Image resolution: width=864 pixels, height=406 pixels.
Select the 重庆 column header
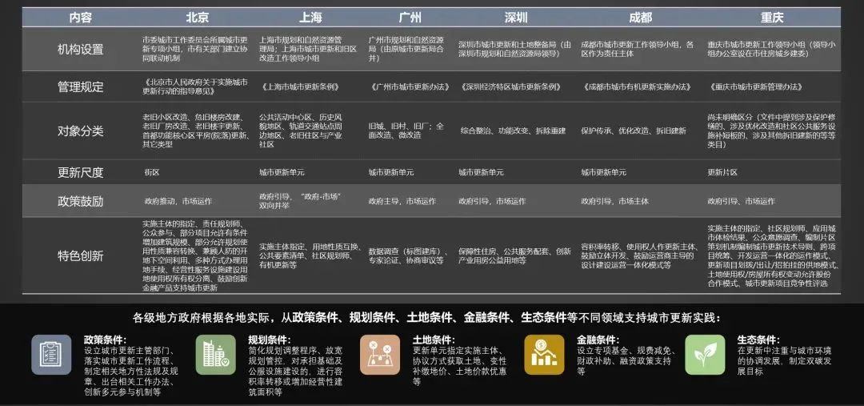click(x=772, y=18)
